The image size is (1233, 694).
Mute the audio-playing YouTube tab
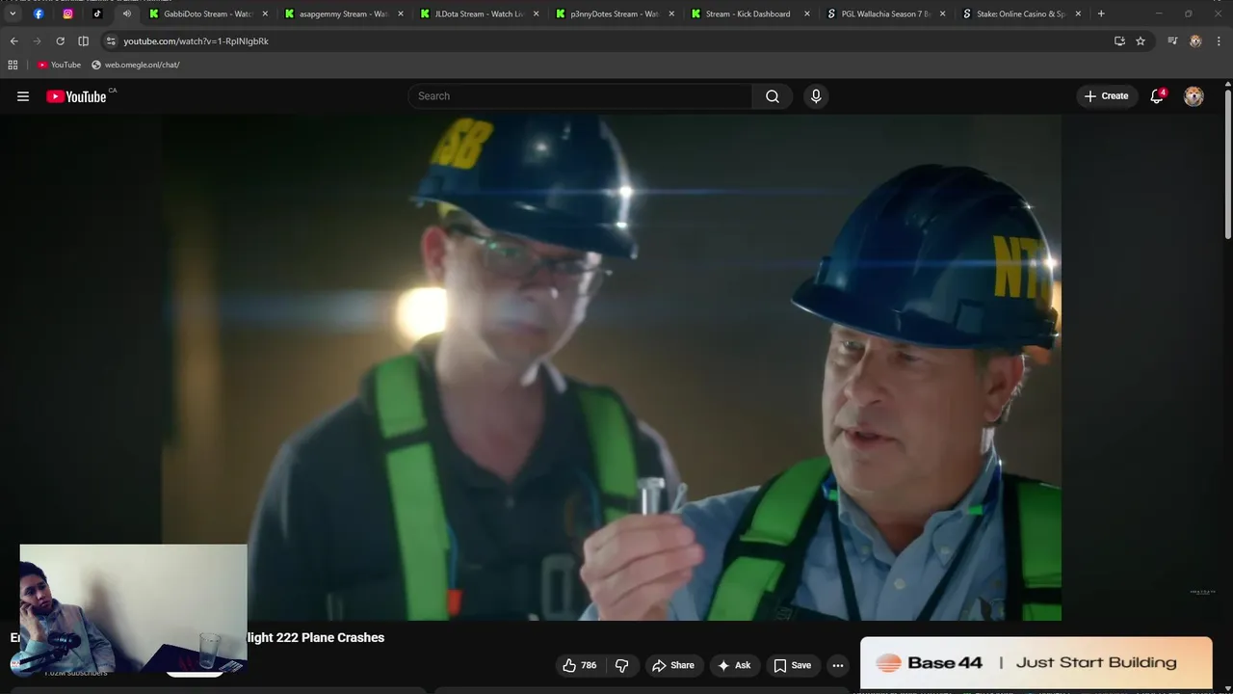pyautogui.click(x=126, y=13)
